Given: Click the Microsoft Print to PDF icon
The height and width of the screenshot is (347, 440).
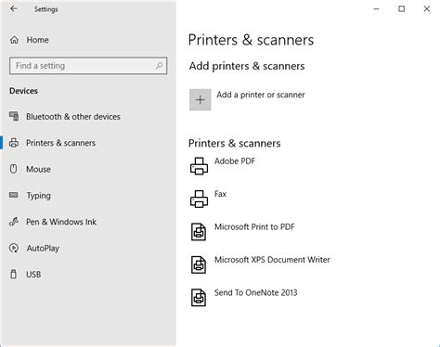Looking at the screenshot, I should click(199, 232).
